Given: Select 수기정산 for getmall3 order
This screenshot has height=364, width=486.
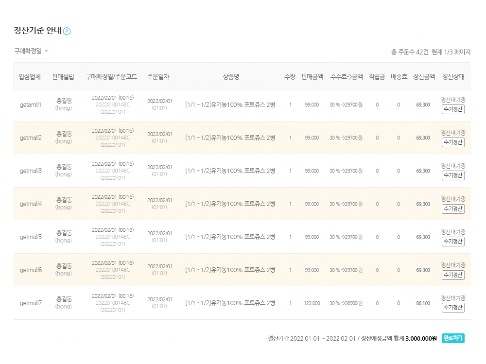Looking at the screenshot, I should pos(453,175).
